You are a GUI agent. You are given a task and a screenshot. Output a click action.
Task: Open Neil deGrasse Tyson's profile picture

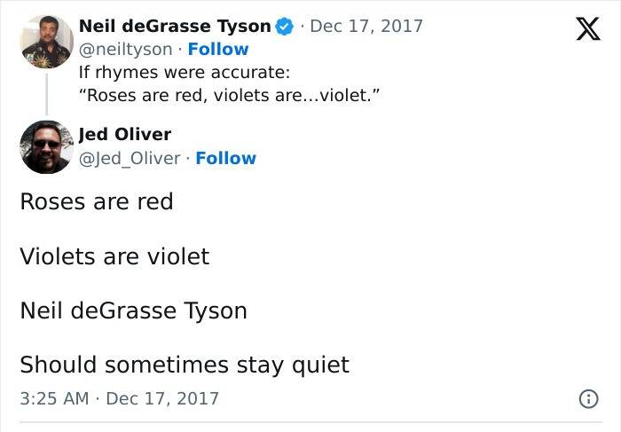(x=46, y=41)
